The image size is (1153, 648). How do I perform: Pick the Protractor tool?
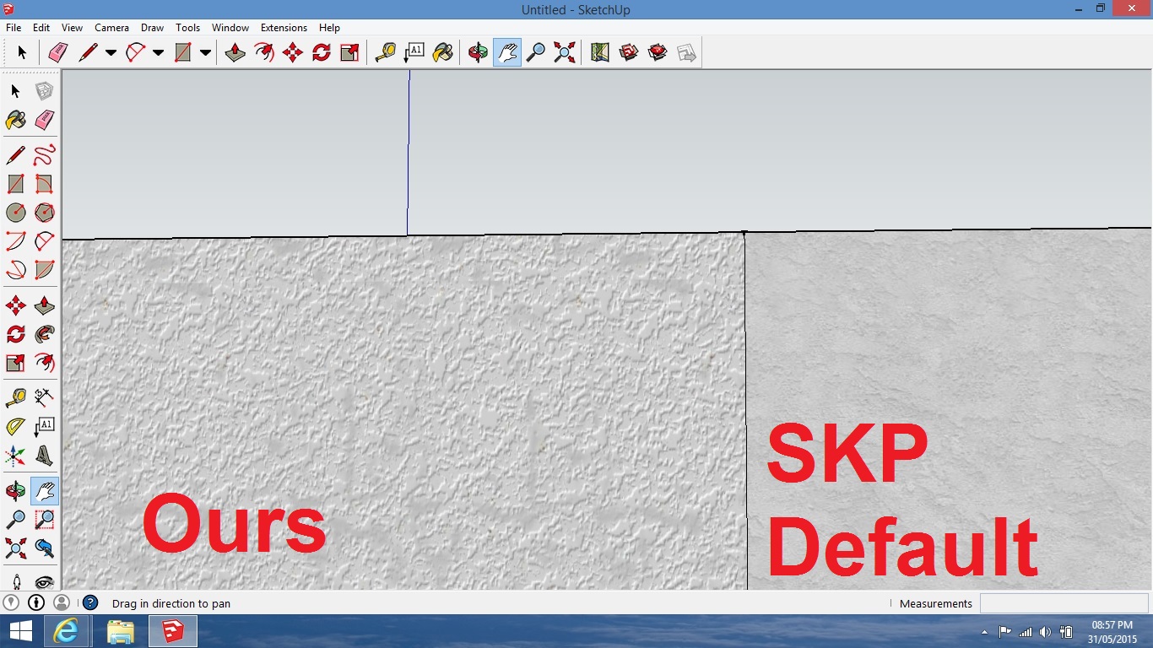tap(15, 427)
